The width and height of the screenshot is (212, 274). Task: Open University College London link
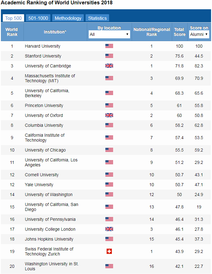point(50,229)
